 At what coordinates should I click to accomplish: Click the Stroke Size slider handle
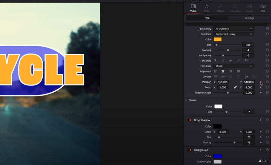(226, 112)
